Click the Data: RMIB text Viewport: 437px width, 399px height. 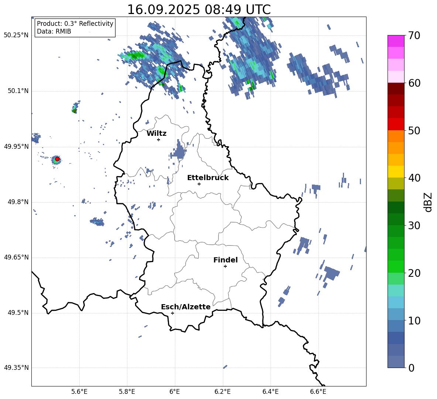tap(54, 31)
